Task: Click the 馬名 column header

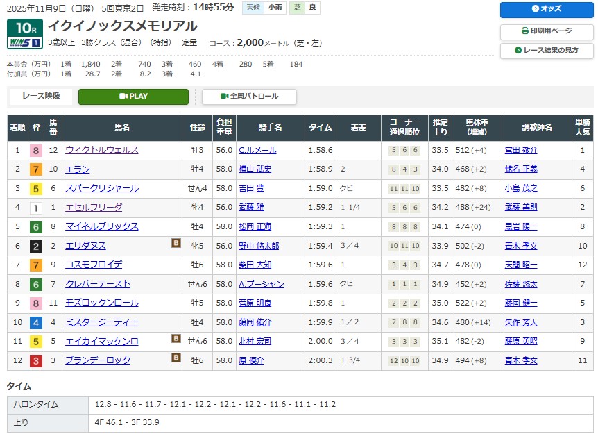Action: (x=122, y=128)
